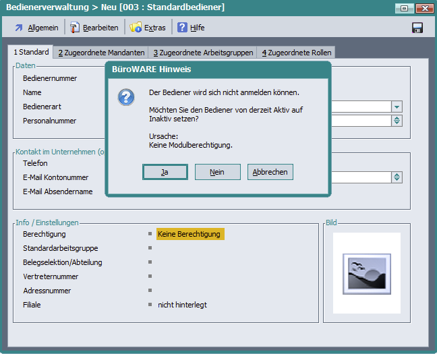
Task: Click the blue question mark dialog icon
Action: (126, 97)
